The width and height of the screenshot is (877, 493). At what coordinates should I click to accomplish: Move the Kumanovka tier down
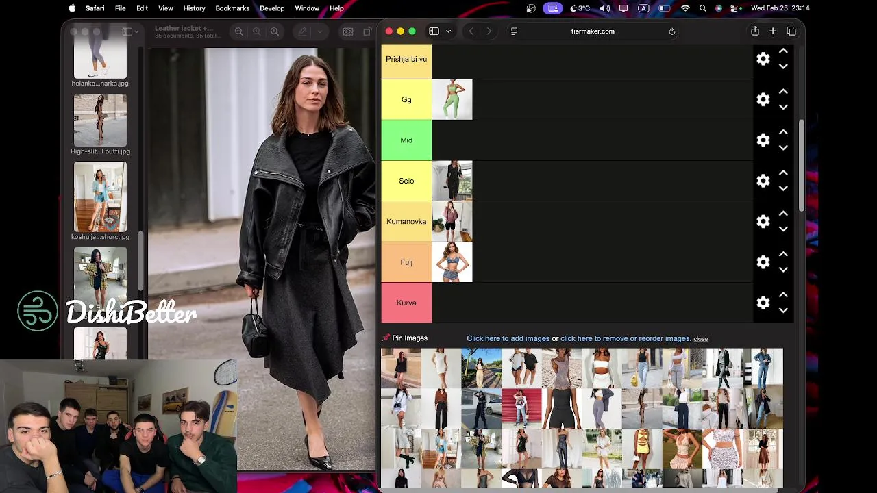tap(783, 229)
